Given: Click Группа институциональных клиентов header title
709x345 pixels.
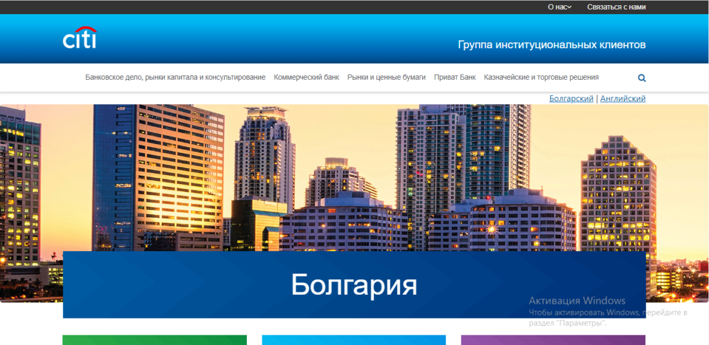Looking at the screenshot, I should [551, 45].
